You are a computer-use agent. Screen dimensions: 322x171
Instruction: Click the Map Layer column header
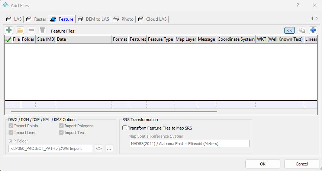pyautogui.click(x=186, y=40)
